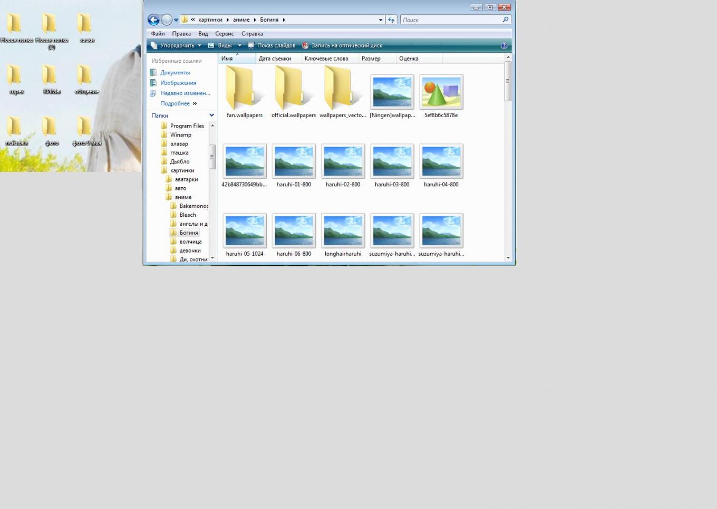Click in the Поиск search field
This screenshot has width=717, height=509.
click(450, 20)
